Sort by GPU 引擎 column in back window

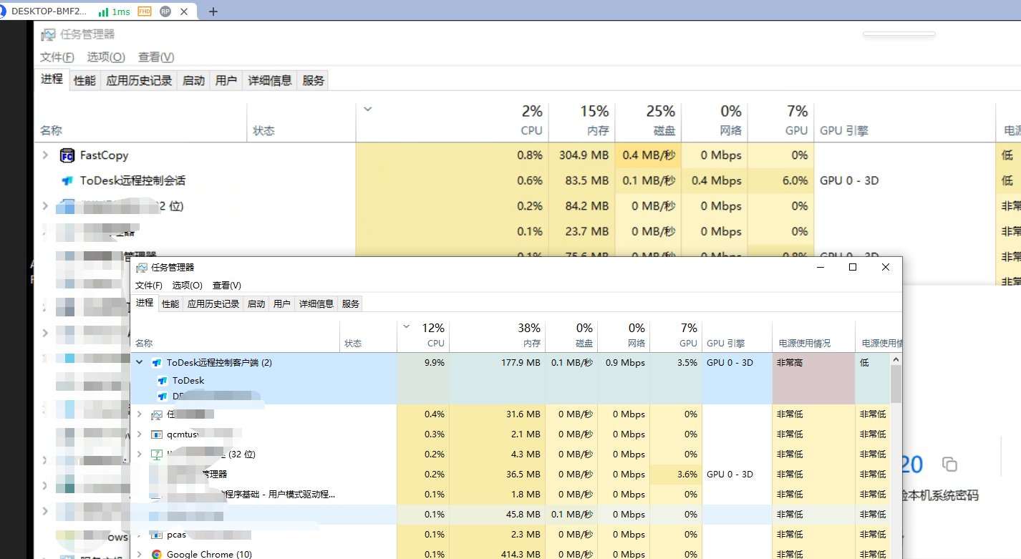click(x=904, y=122)
